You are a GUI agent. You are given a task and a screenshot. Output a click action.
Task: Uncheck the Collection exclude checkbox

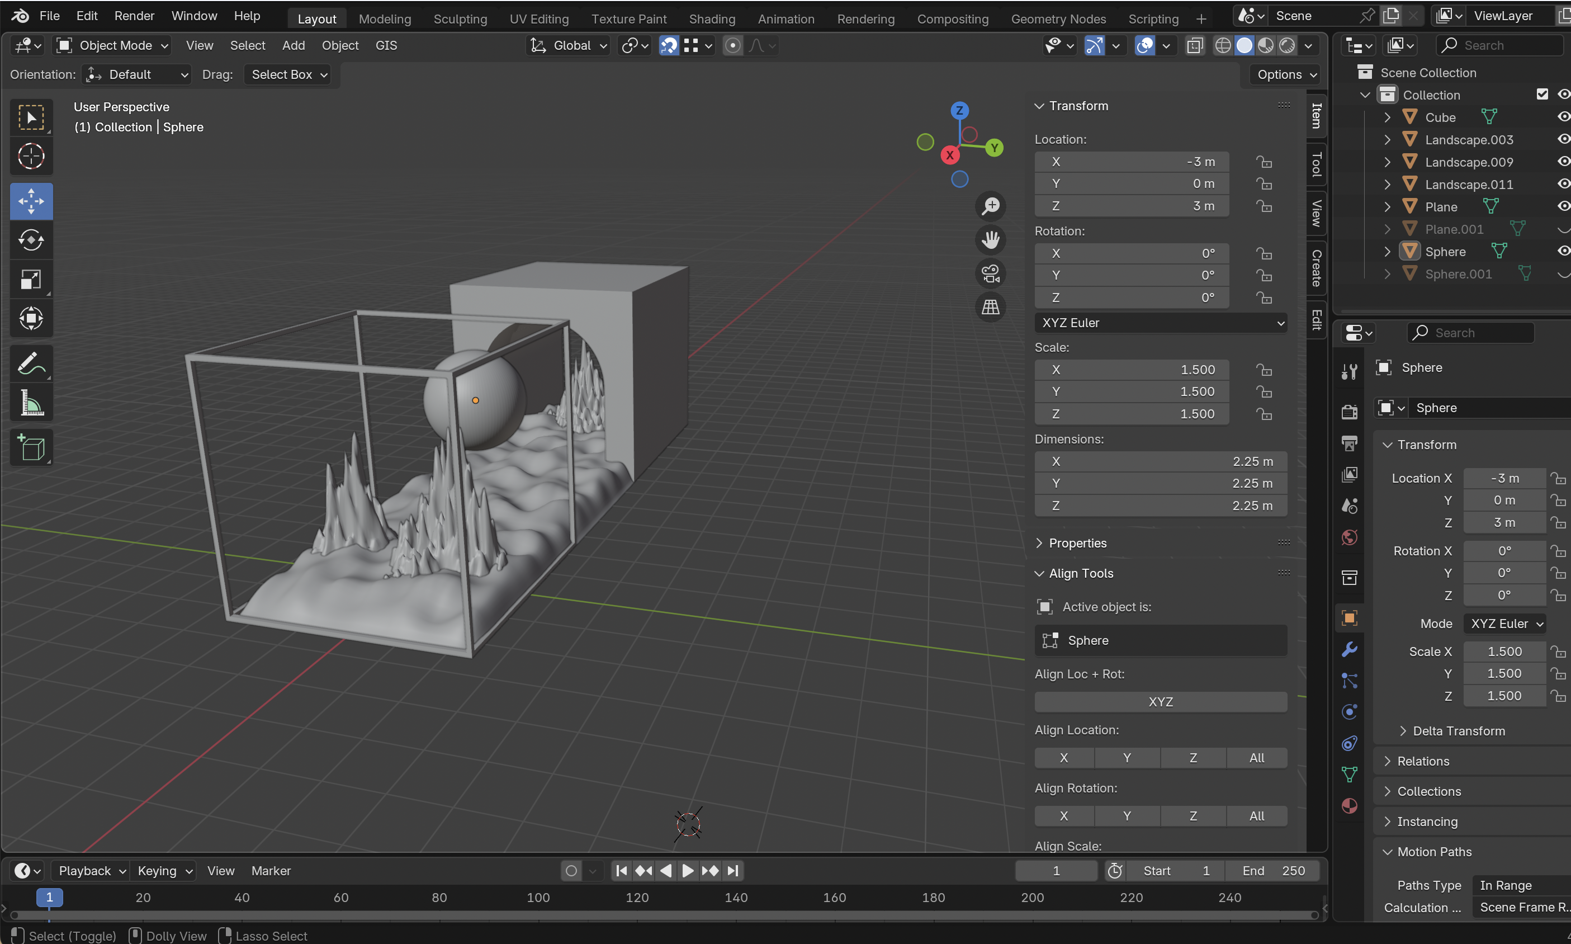pyautogui.click(x=1542, y=94)
